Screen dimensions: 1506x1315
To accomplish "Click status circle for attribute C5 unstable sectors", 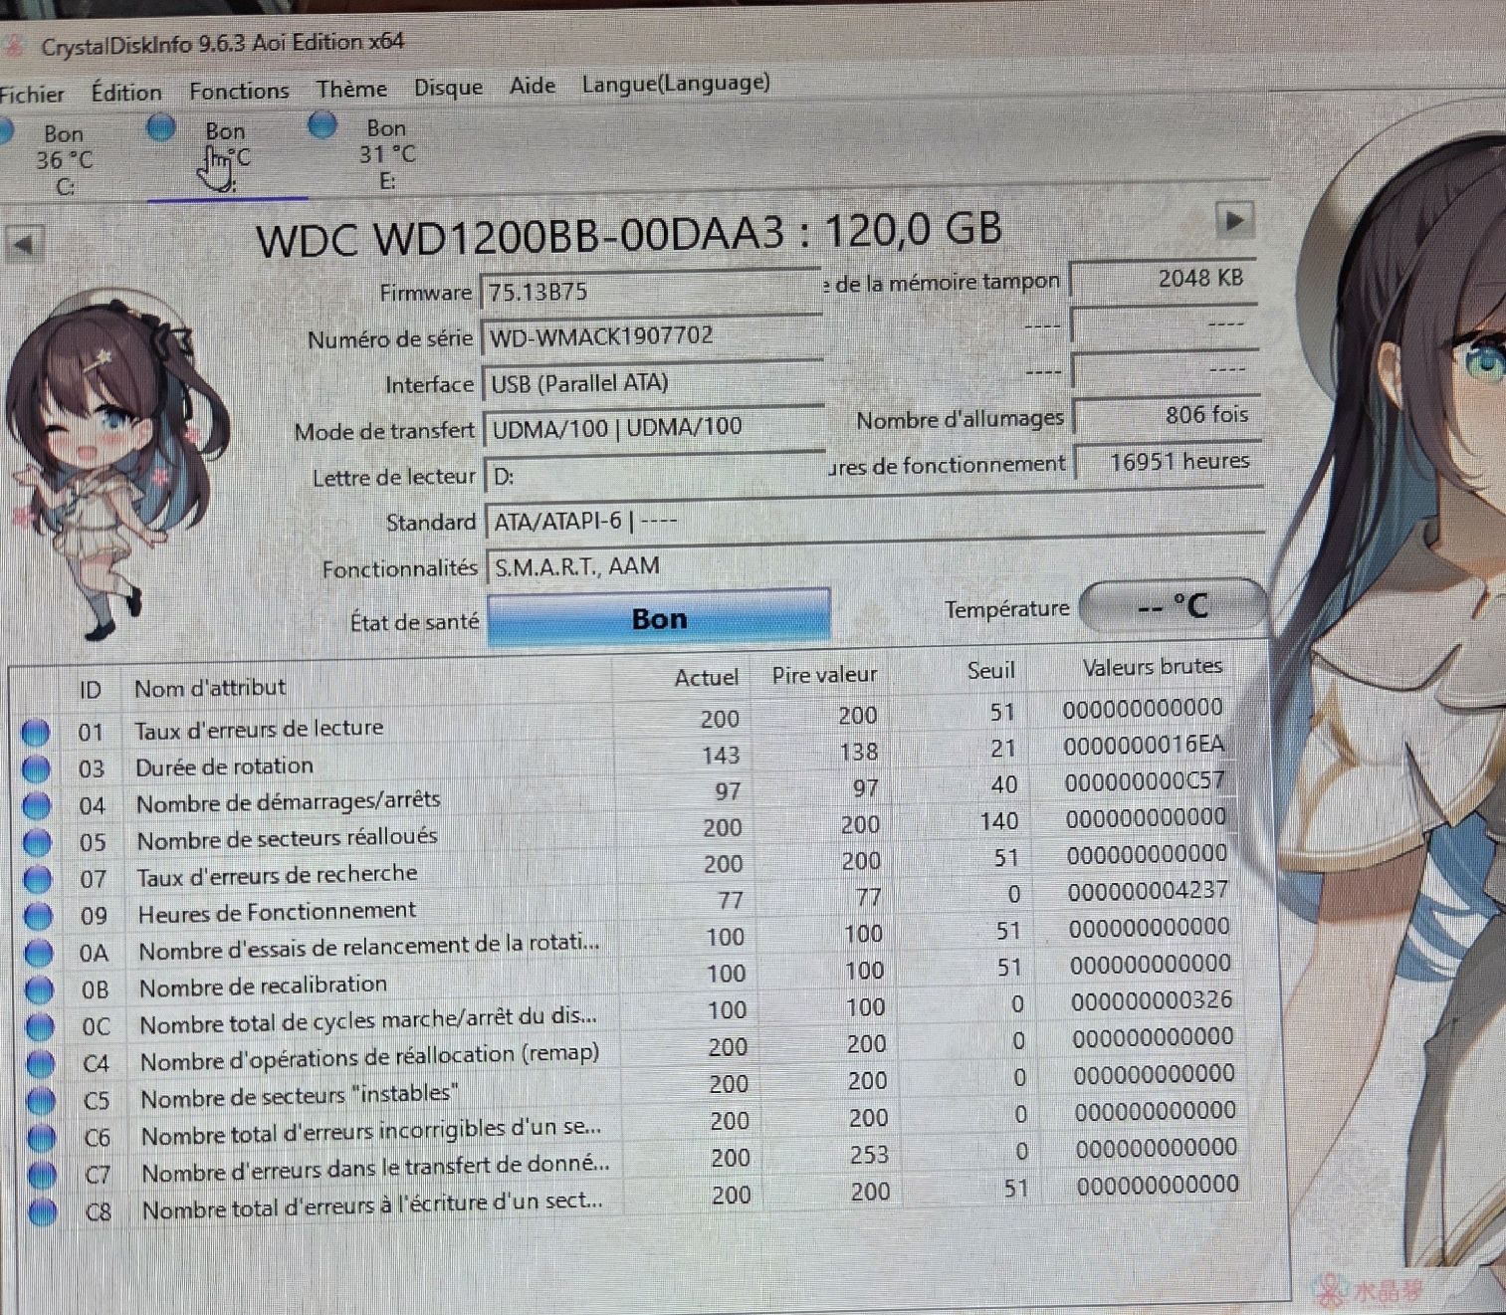I will click(41, 1100).
